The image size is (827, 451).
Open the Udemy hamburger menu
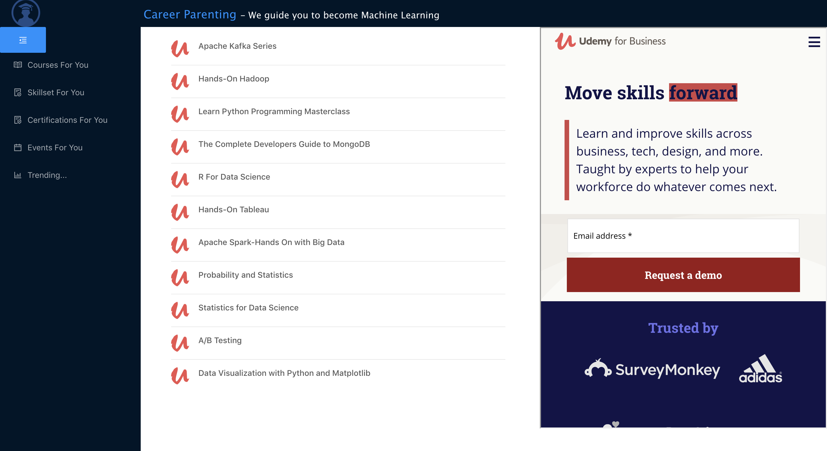tap(814, 42)
